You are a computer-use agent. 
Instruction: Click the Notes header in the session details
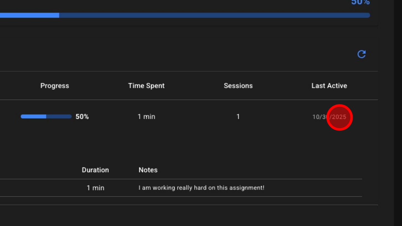pos(148,170)
